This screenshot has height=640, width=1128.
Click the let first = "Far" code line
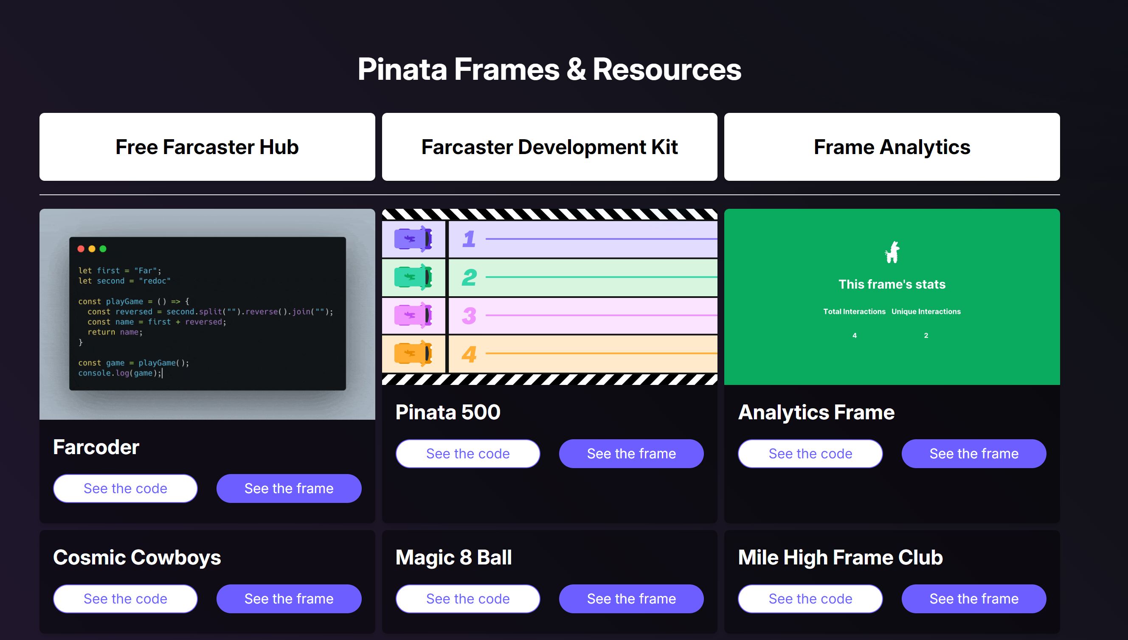click(x=120, y=271)
